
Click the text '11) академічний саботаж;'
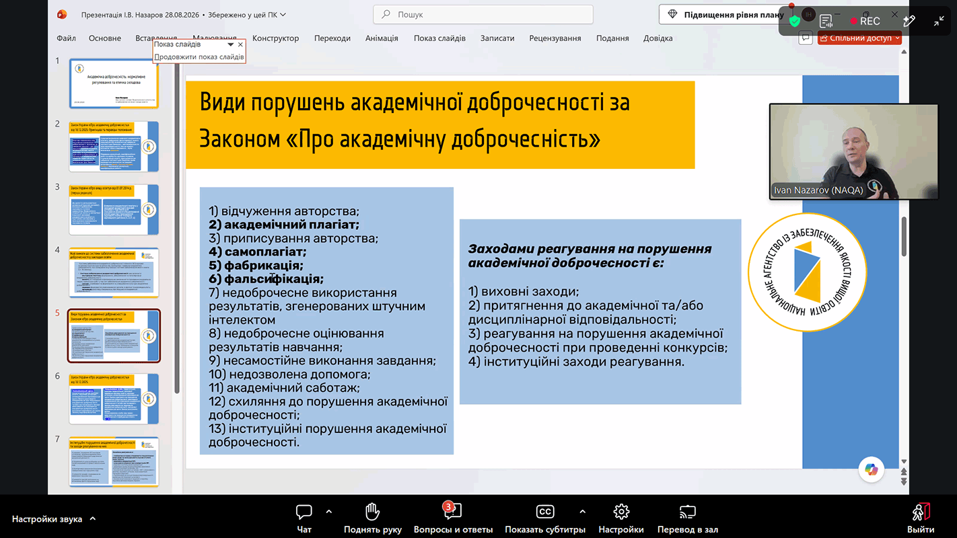pos(284,387)
